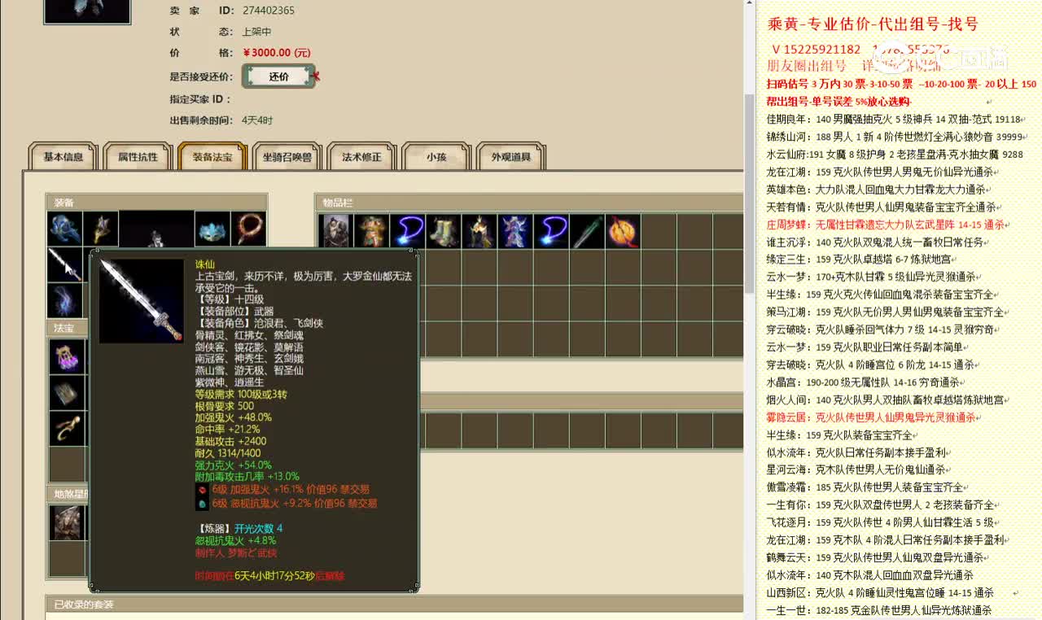Click the large 诛仙 sword image in tooltip
The width and height of the screenshot is (1042, 620).
click(x=142, y=300)
